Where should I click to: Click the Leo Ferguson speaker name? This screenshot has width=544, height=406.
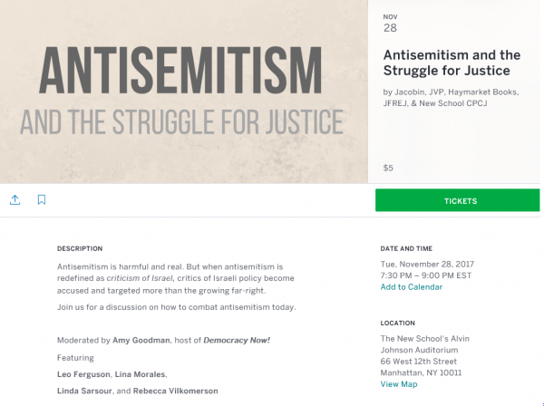click(83, 374)
